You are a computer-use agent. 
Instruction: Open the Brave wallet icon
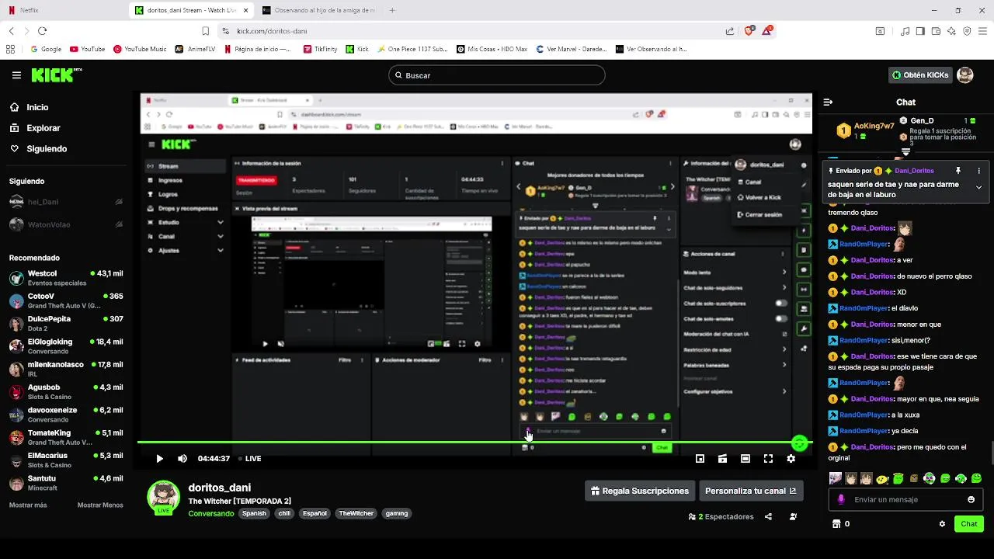936,31
